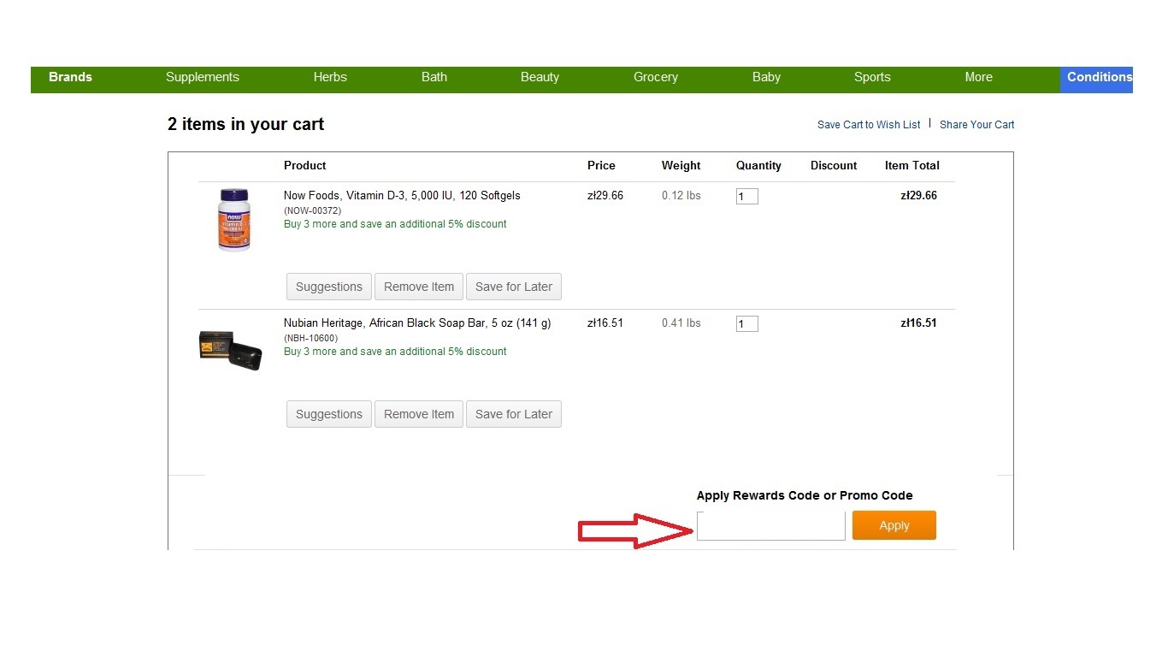
Task: Focus the promo code input field
Action: tap(770, 526)
